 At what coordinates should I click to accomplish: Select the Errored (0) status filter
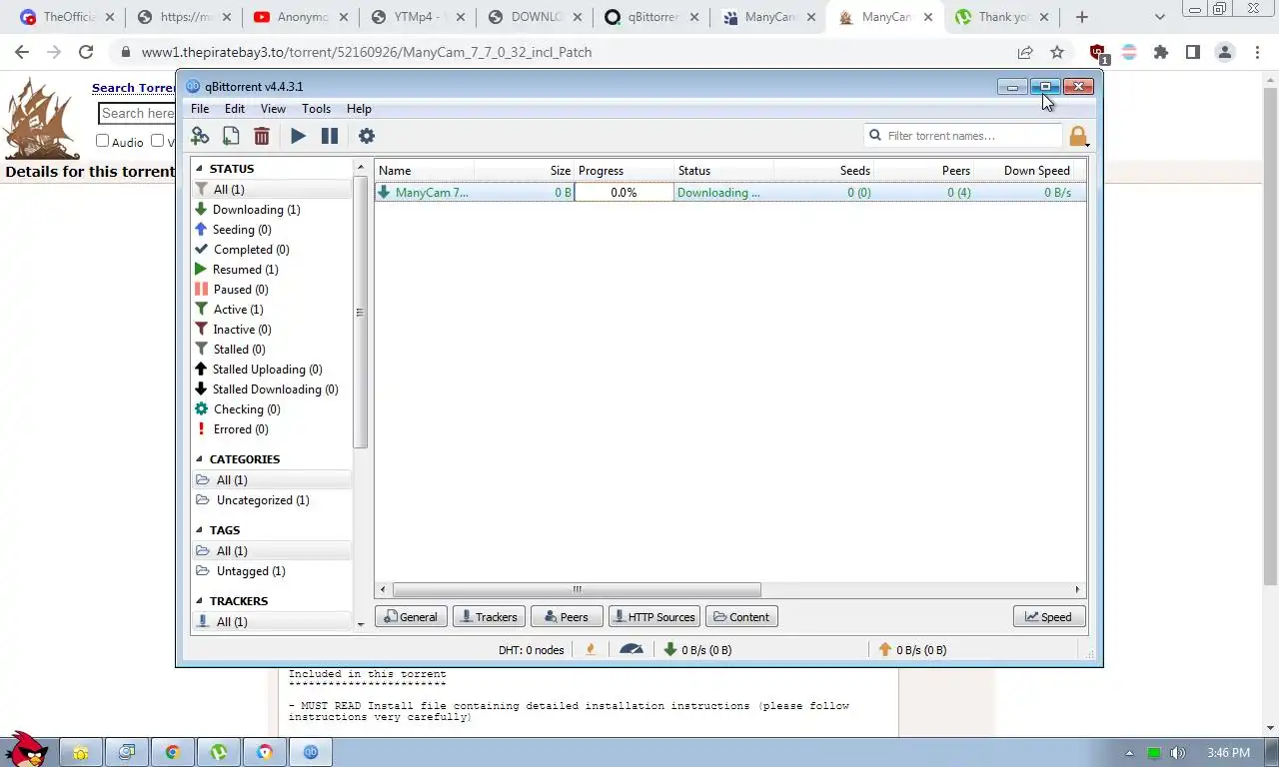pos(241,429)
